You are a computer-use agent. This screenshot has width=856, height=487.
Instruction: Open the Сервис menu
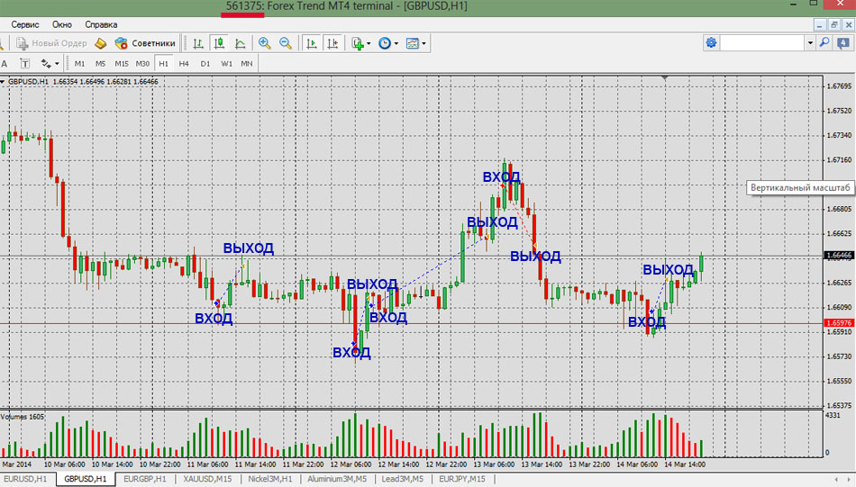(24, 24)
